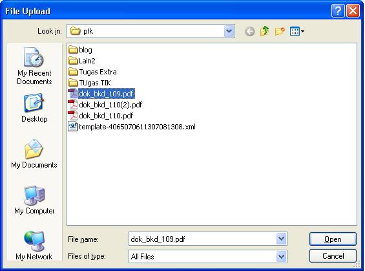Expand the Look in folder dropdown
Image resolution: width=365 pixels, height=271 pixels.
point(229,31)
